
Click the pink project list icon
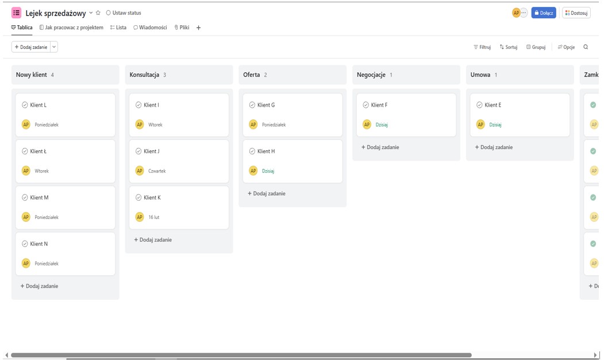click(x=16, y=13)
